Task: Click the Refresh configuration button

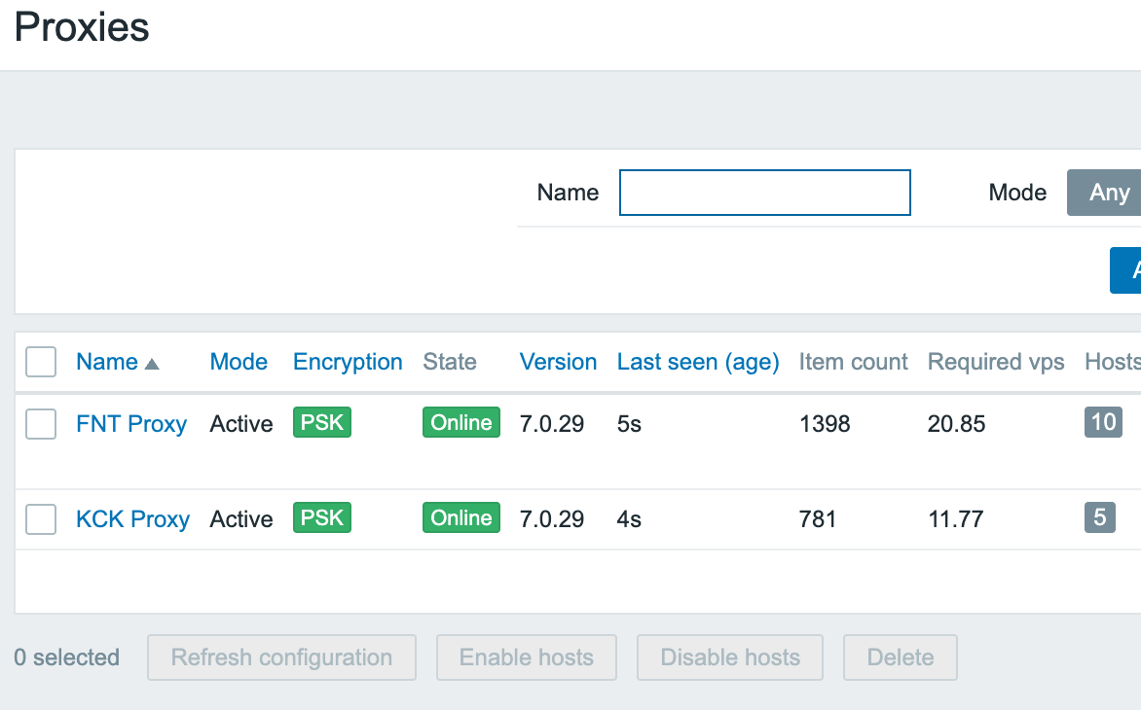Action: [x=281, y=657]
